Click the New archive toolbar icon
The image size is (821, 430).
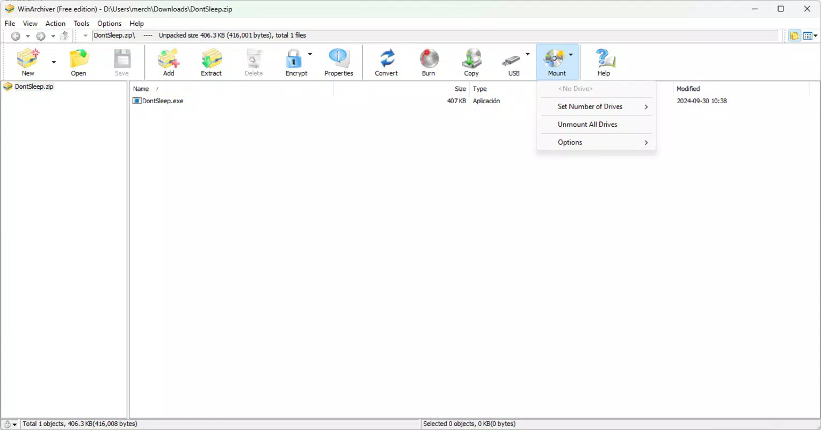point(28,62)
